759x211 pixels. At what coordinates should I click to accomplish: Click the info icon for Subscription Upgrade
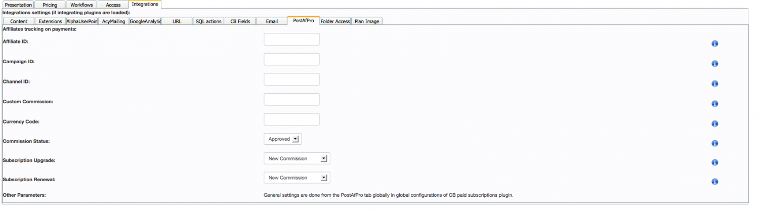click(x=714, y=162)
